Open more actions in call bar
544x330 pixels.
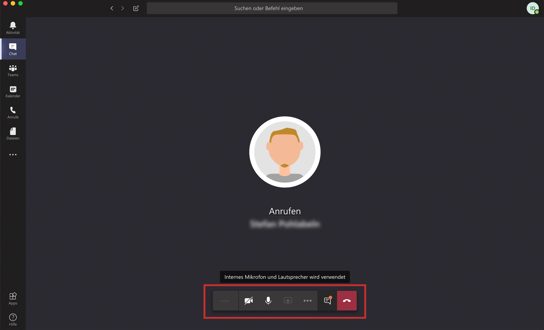[x=307, y=301]
